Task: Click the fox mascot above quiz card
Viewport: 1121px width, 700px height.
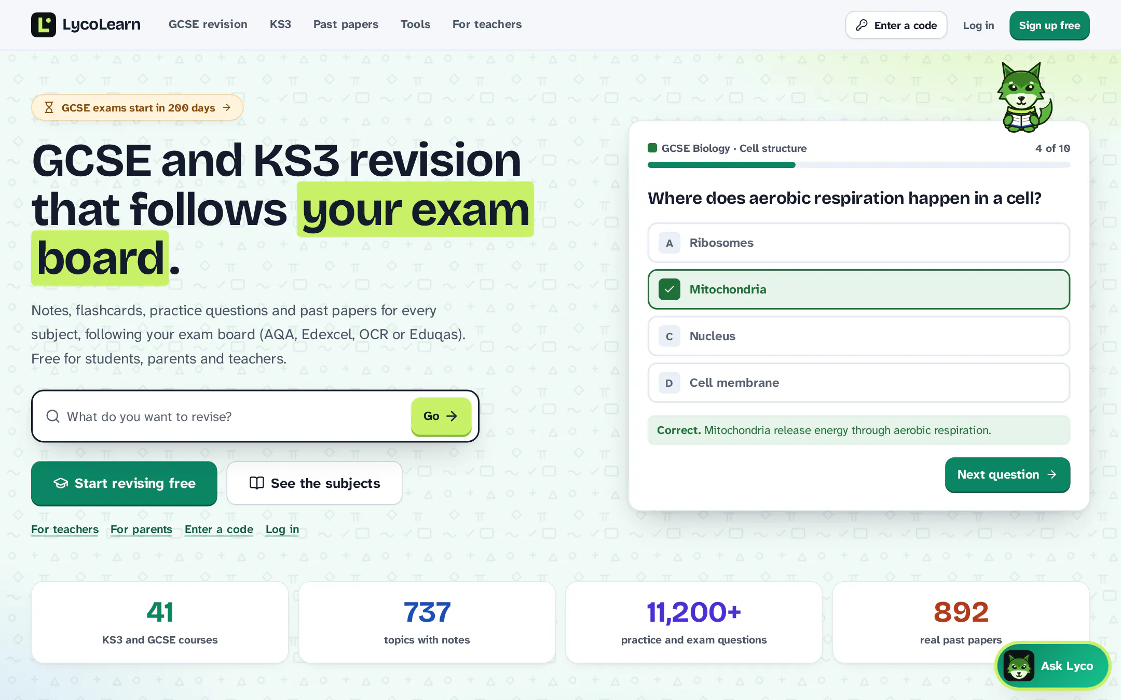Action: [1024, 97]
